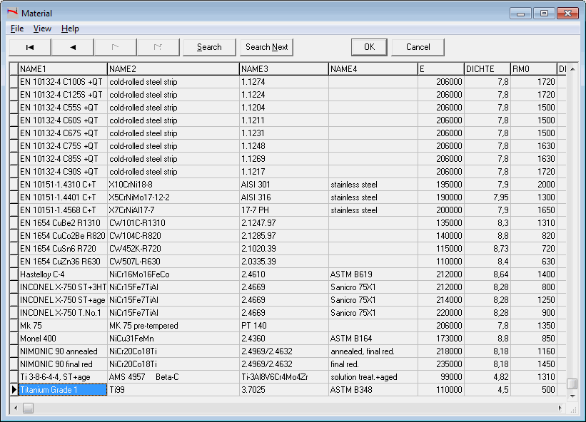Open the View menu
586x422 pixels.
point(42,29)
